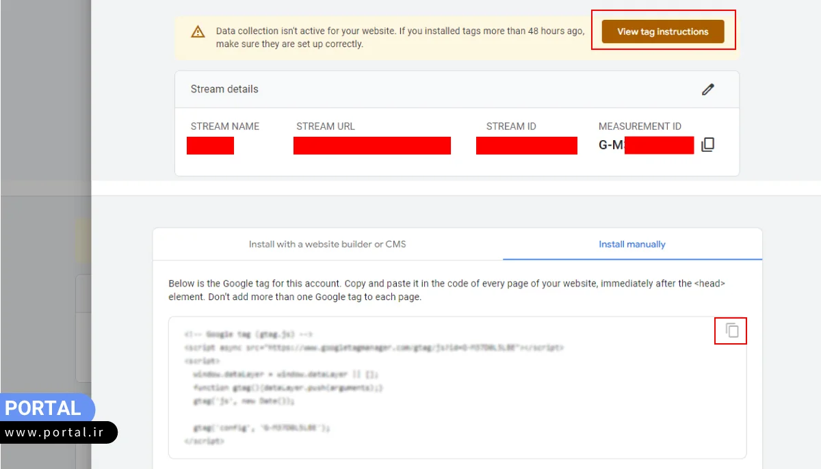Click the window.dataLayer line in code
Screen dimensions: 821x469
pyautogui.click(x=285, y=375)
